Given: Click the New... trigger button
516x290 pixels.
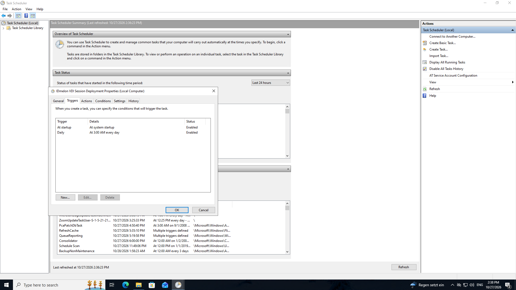Looking at the screenshot, I should [65, 198].
